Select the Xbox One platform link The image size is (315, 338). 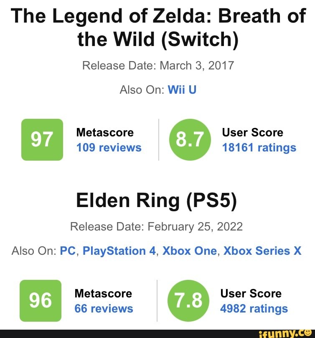[x=191, y=251]
